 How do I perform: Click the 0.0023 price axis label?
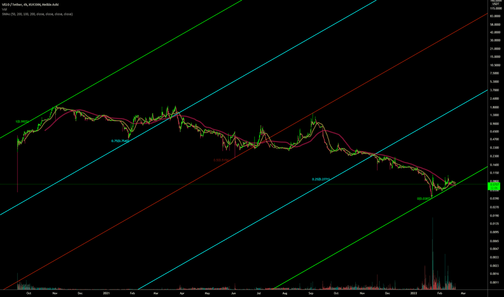coord(495,266)
